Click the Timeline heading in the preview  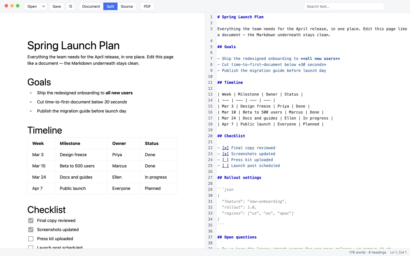pyautogui.click(x=45, y=130)
